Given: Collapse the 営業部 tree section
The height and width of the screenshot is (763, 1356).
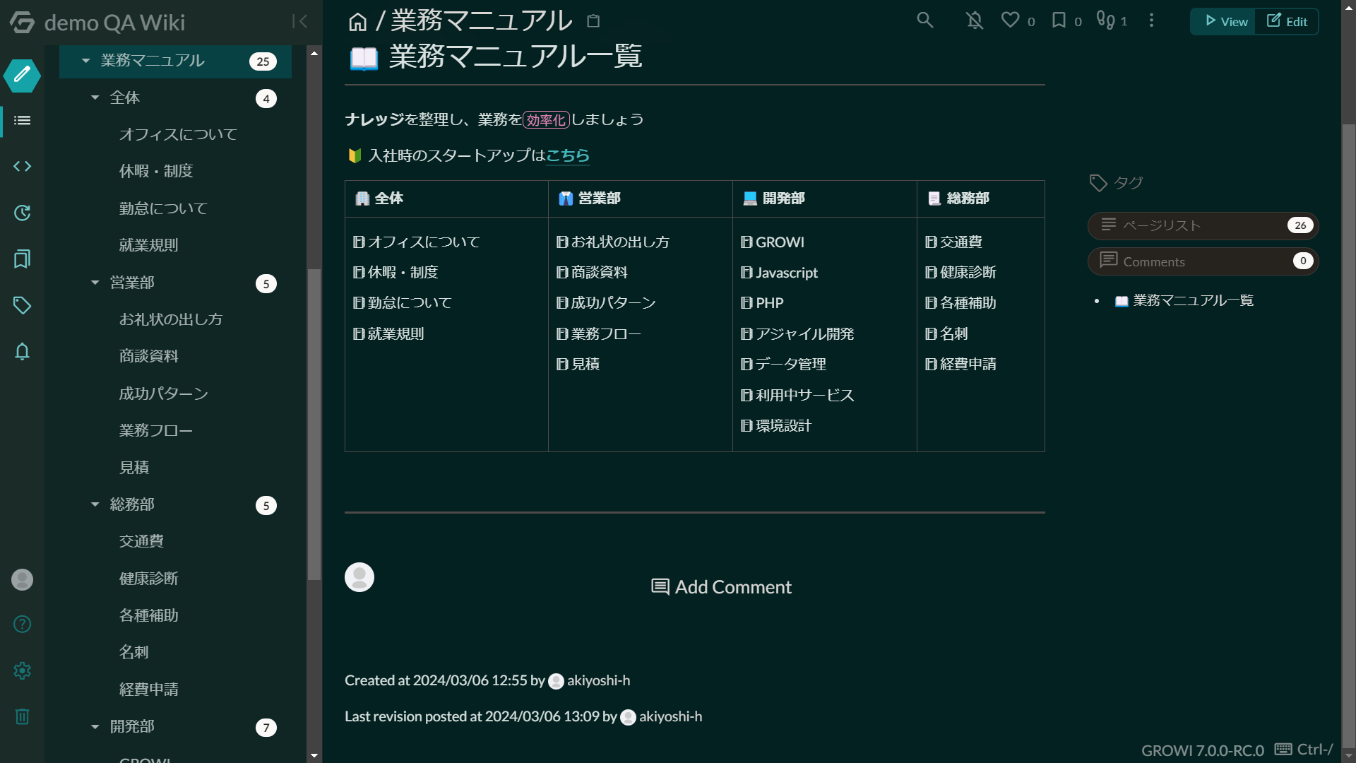Looking at the screenshot, I should 95,283.
